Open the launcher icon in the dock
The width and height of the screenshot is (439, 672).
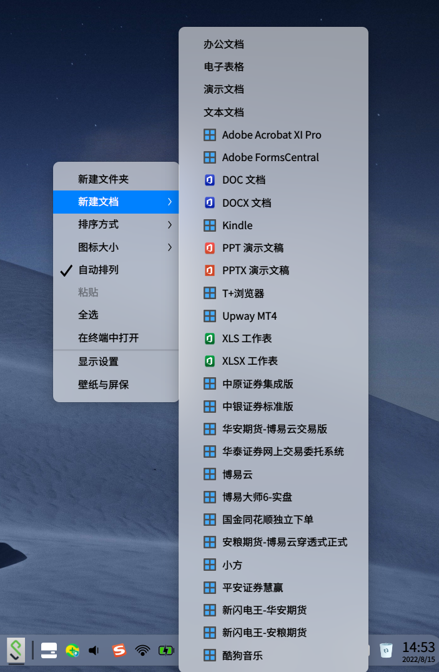[16, 650]
